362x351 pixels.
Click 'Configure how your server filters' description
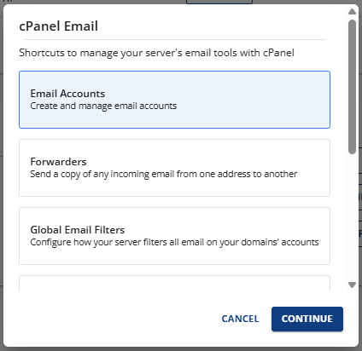(174, 242)
